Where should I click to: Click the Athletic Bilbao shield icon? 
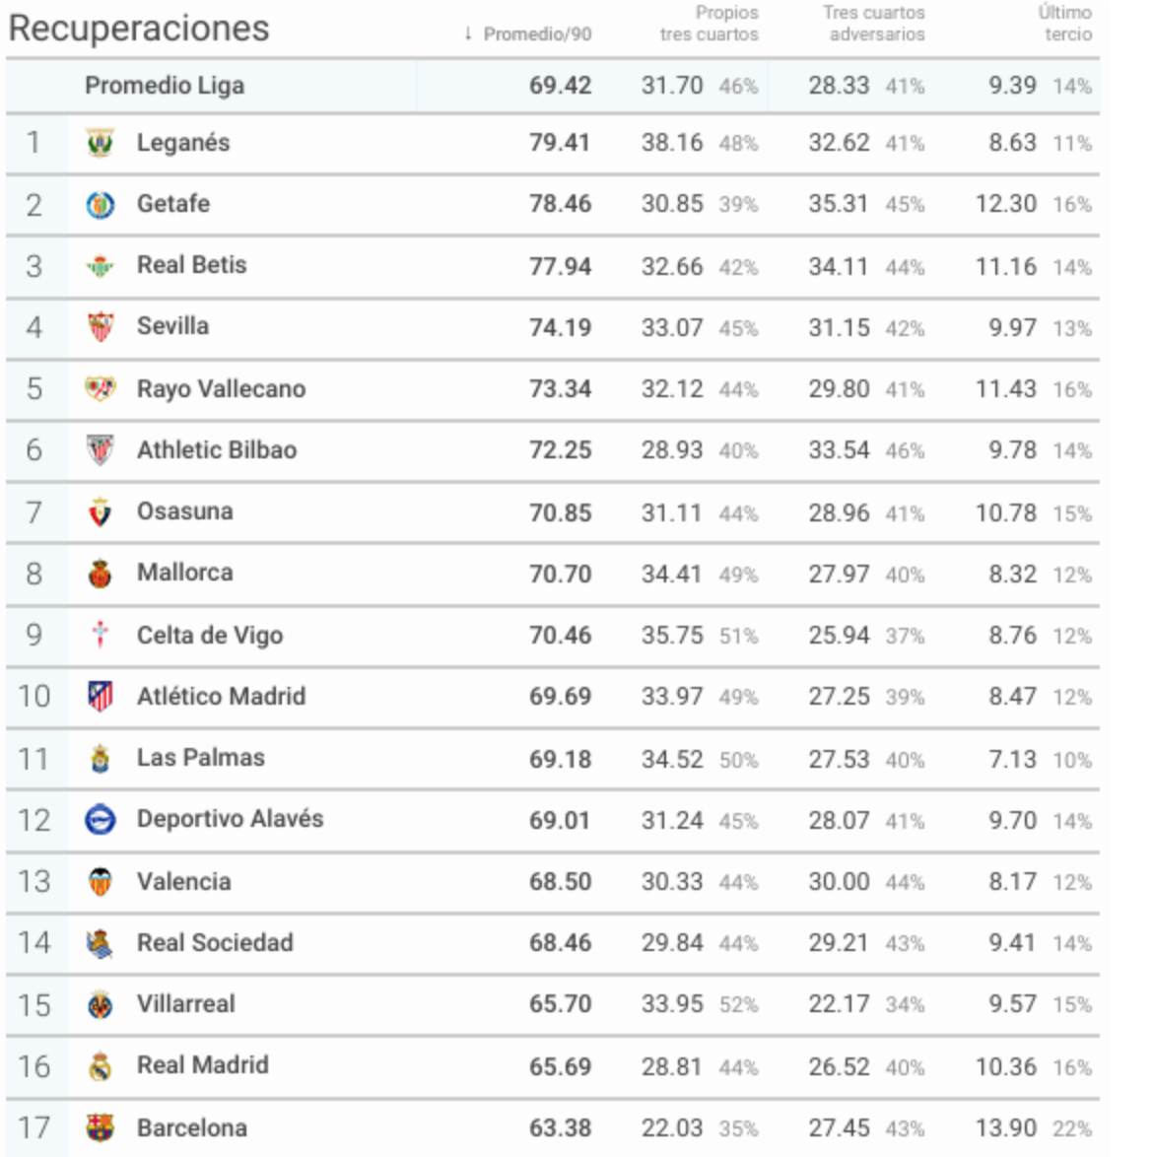click(101, 450)
